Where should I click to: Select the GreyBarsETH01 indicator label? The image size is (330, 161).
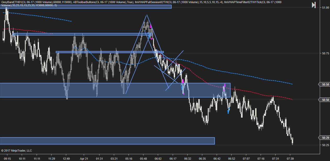click(36, 2)
